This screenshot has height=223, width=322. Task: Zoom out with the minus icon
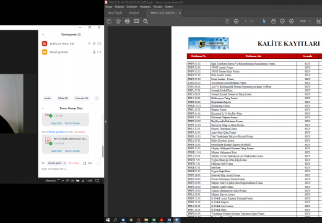coord(282,21)
